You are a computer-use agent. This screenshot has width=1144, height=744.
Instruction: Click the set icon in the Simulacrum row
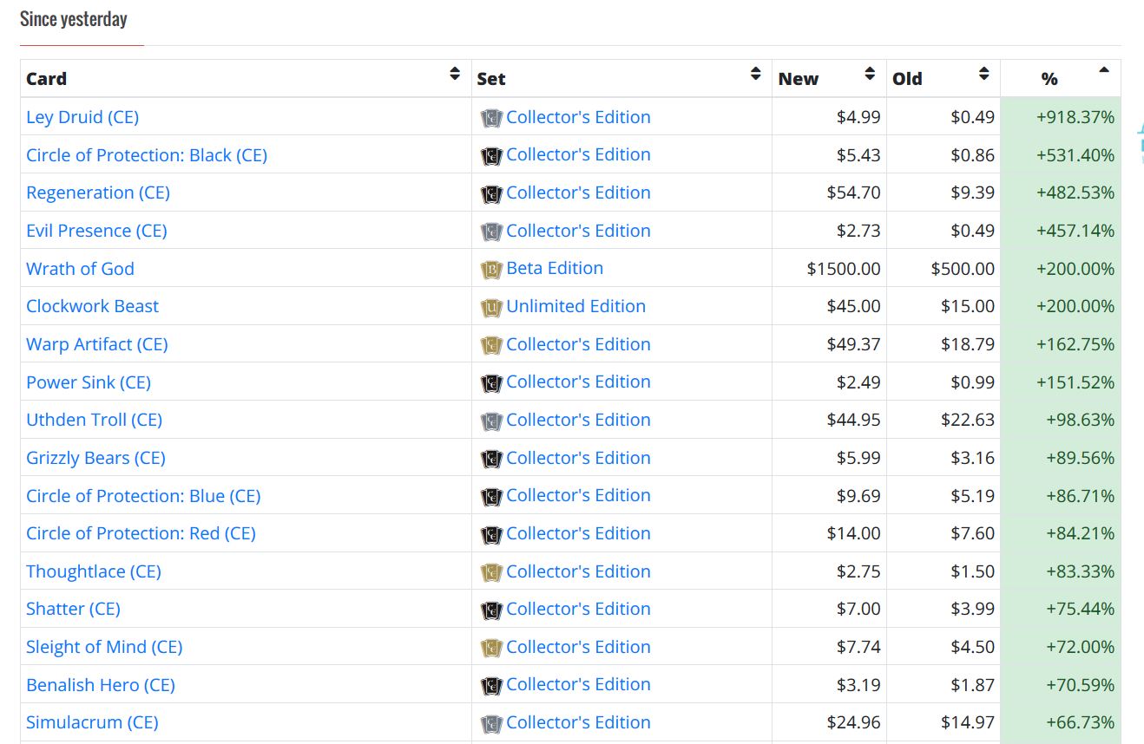pos(491,723)
